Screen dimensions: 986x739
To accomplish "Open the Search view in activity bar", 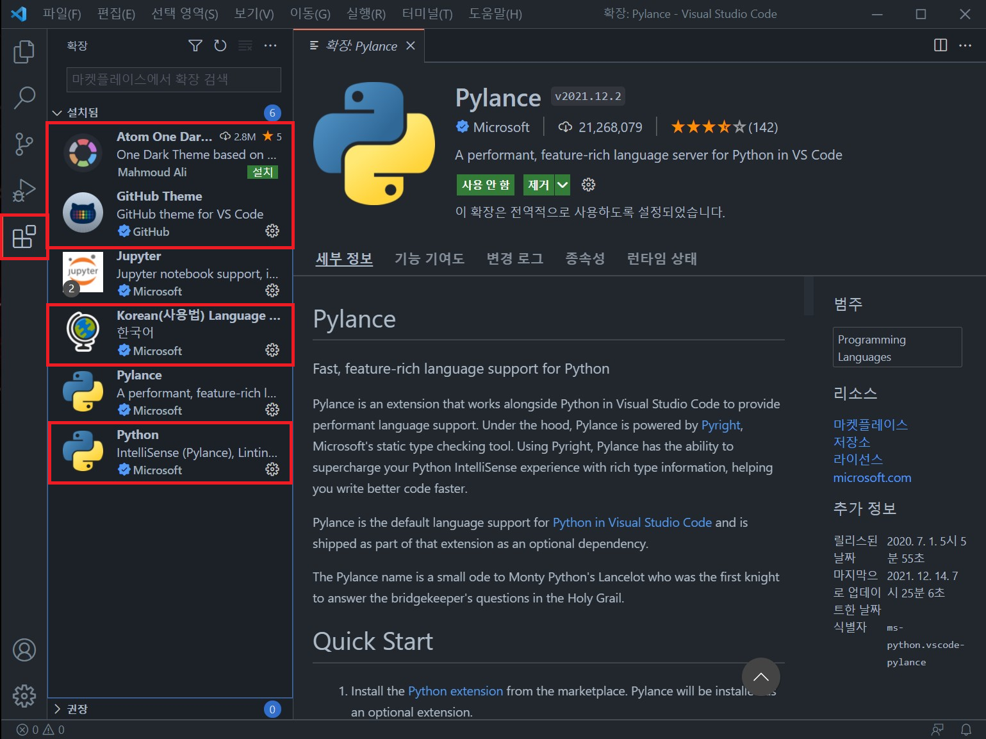I will pyautogui.click(x=24, y=98).
